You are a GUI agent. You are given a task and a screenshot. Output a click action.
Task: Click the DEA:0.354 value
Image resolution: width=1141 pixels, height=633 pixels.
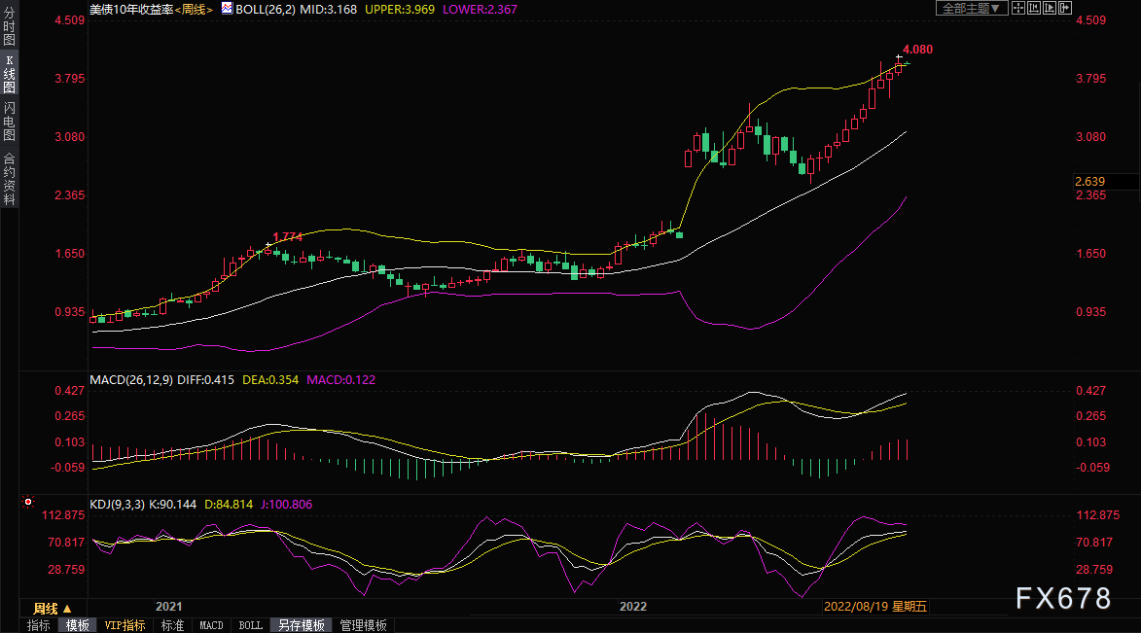tap(270, 380)
